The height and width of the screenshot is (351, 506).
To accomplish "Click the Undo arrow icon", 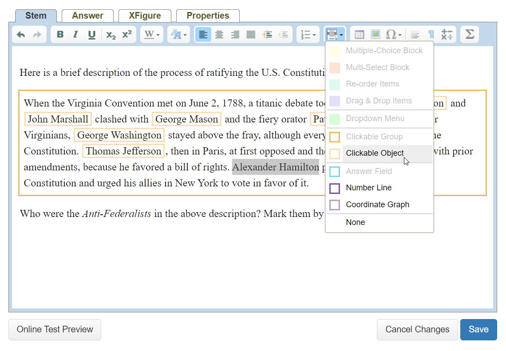I will [21, 35].
